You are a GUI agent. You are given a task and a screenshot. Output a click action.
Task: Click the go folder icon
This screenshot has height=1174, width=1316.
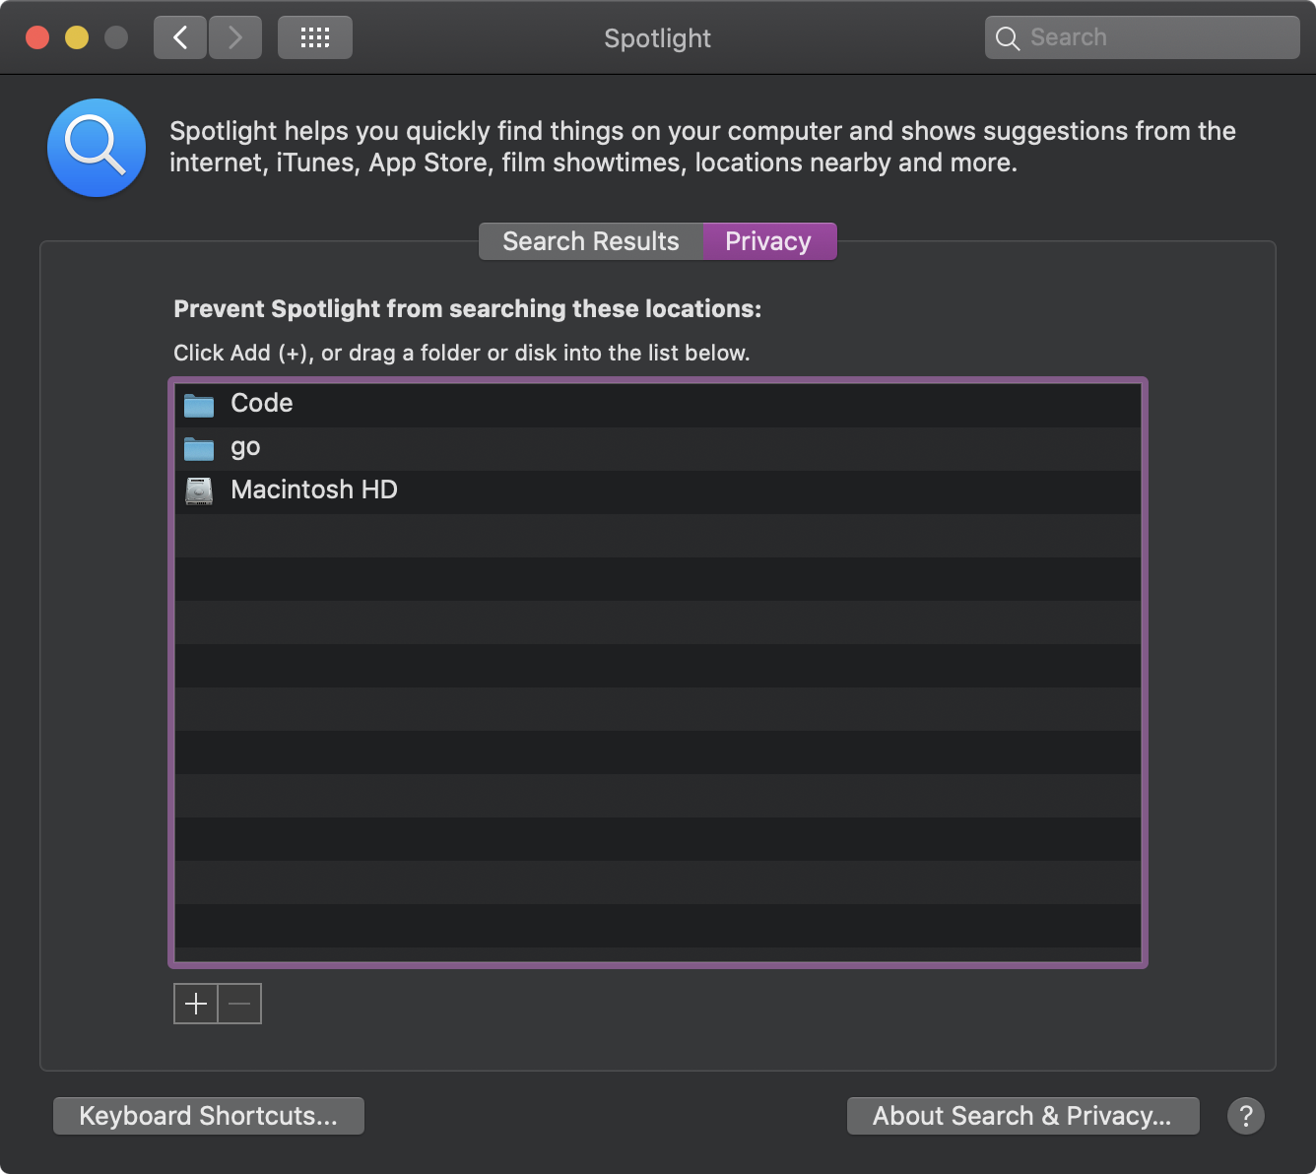[199, 448]
